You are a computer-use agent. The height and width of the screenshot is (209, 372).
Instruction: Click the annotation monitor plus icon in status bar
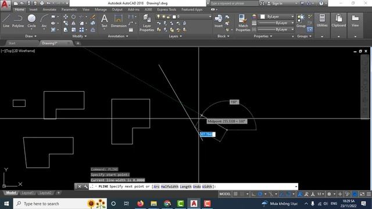point(339,194)
